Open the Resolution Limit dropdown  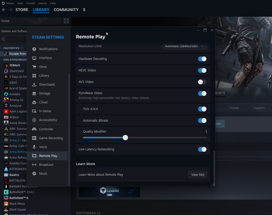point(184,46)
